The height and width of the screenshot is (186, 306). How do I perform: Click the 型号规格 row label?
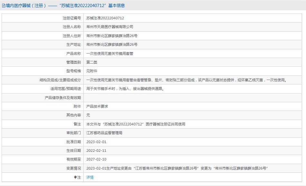tap(74, 71)
